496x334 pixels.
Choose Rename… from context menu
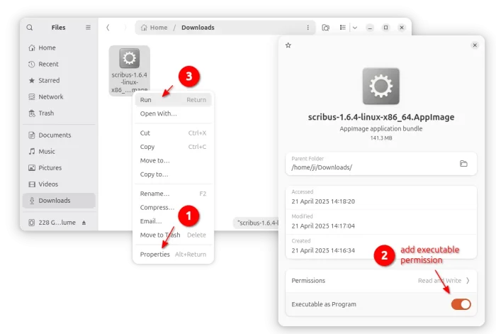coord(173,194)
